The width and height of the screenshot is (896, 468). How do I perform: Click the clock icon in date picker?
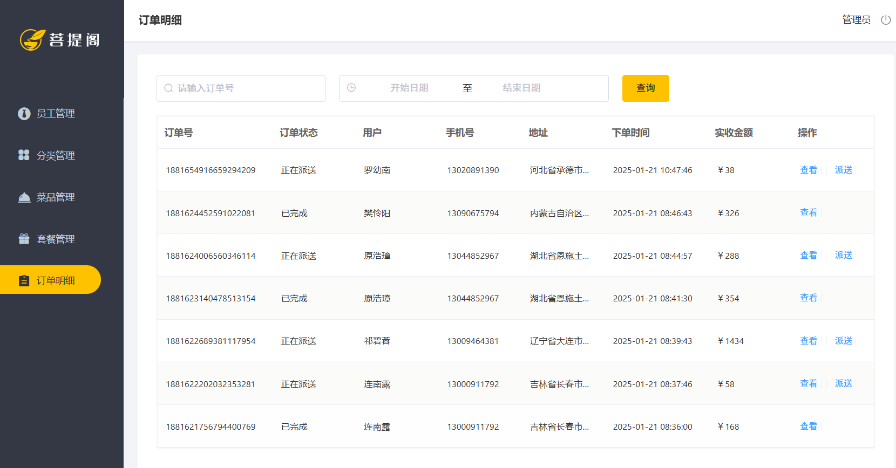point(351,88)
